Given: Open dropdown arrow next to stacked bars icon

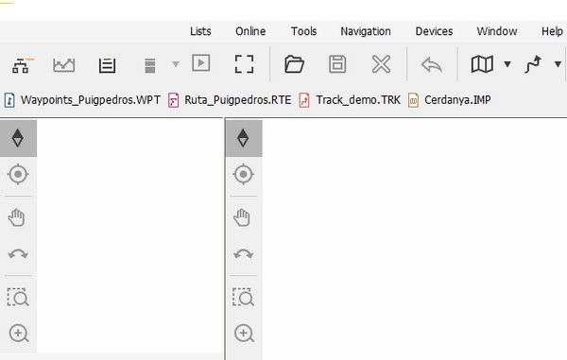Looking at the screenshot, I should coord(176,64).
